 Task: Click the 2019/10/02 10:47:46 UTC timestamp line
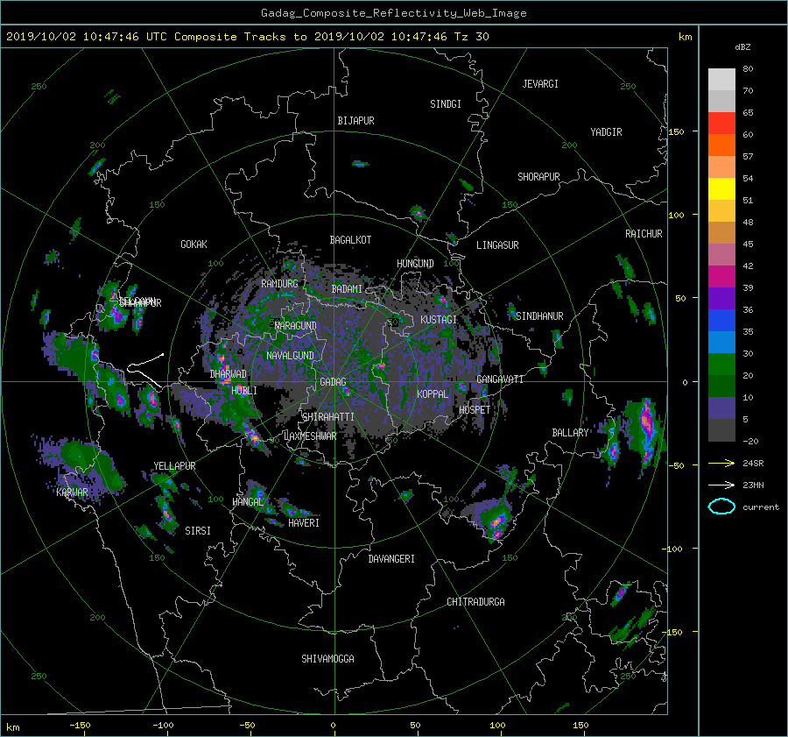point(247,37)
